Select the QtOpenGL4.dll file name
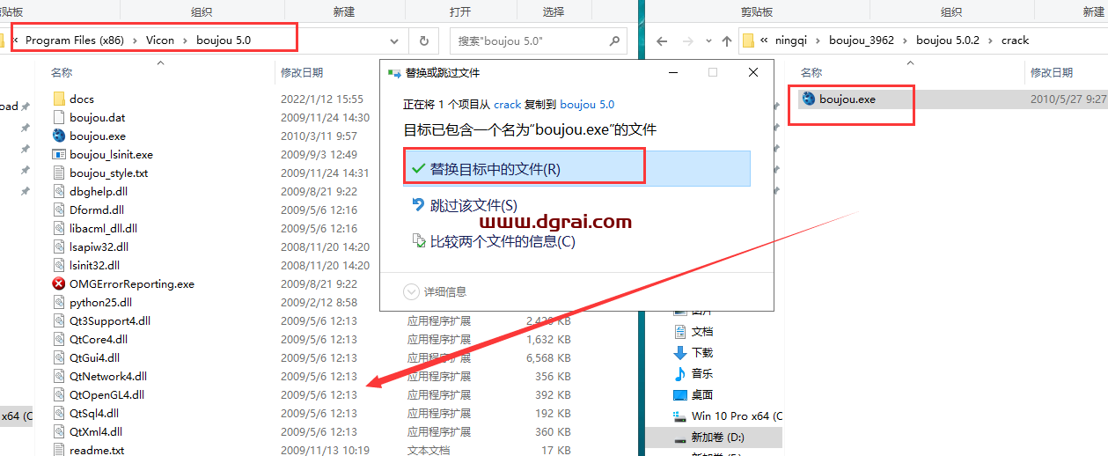The height and width of the screenshot is (456, 1108). point(107,394)
